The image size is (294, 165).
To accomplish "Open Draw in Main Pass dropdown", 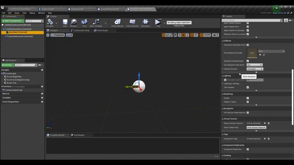I will [256, 127].
